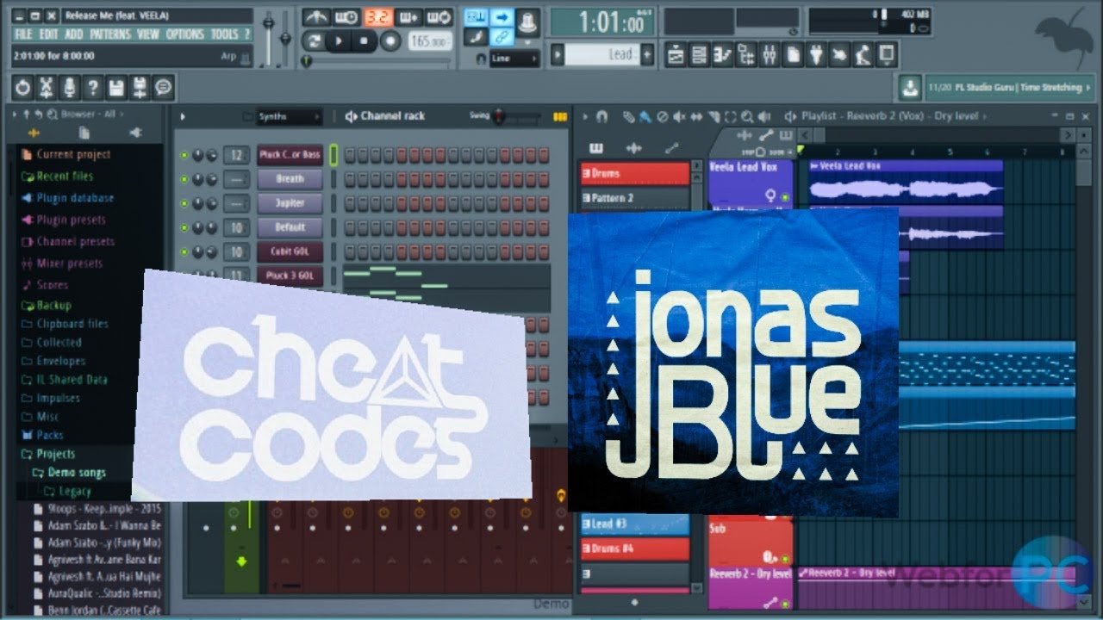Viewport: 1103px width, 620px height.
Task: Click the wait-for-input icon in transport
Action: point(346,17)
